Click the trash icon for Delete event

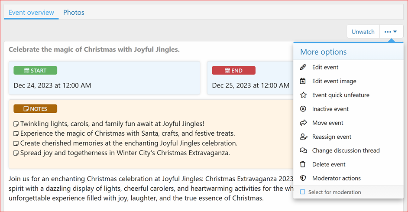click(303, 164)
